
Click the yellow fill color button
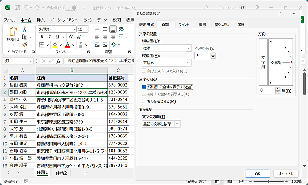click(x=55, y=45)
